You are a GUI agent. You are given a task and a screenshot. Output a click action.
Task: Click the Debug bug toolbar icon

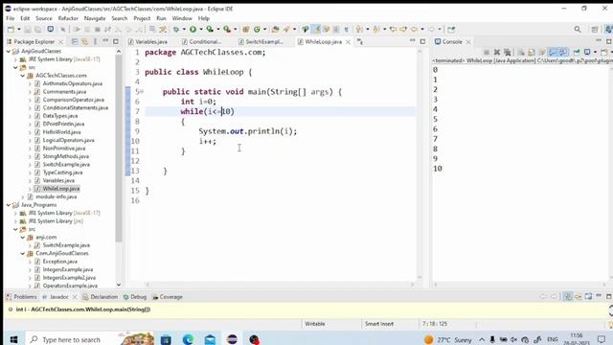[x=176, y=30]
